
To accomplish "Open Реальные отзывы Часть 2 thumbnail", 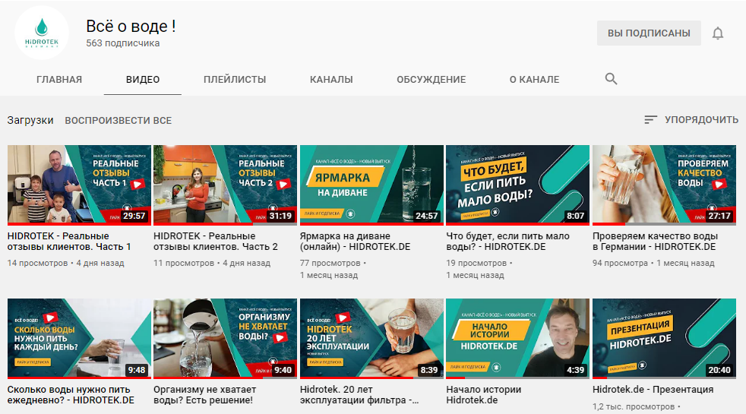I will [x=225, y=185].
